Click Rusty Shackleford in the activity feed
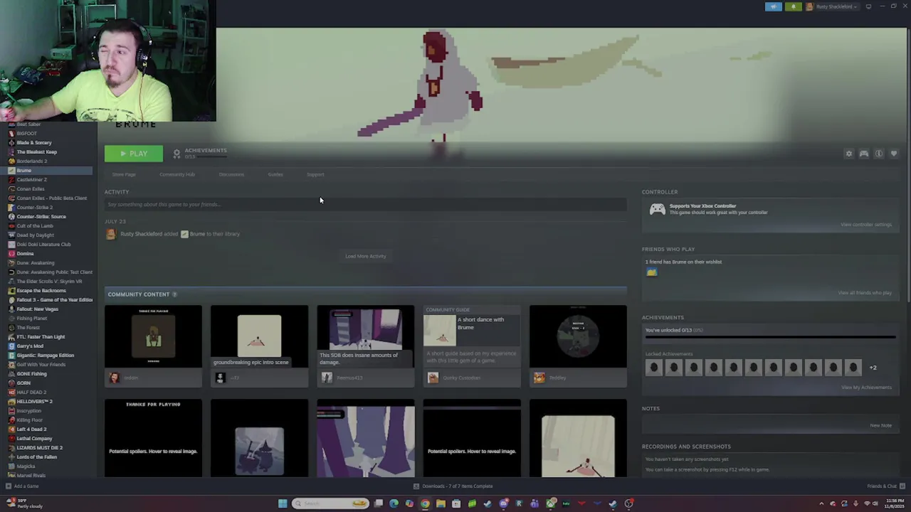Viewport: 911px width, 512px height. (141, 234)
